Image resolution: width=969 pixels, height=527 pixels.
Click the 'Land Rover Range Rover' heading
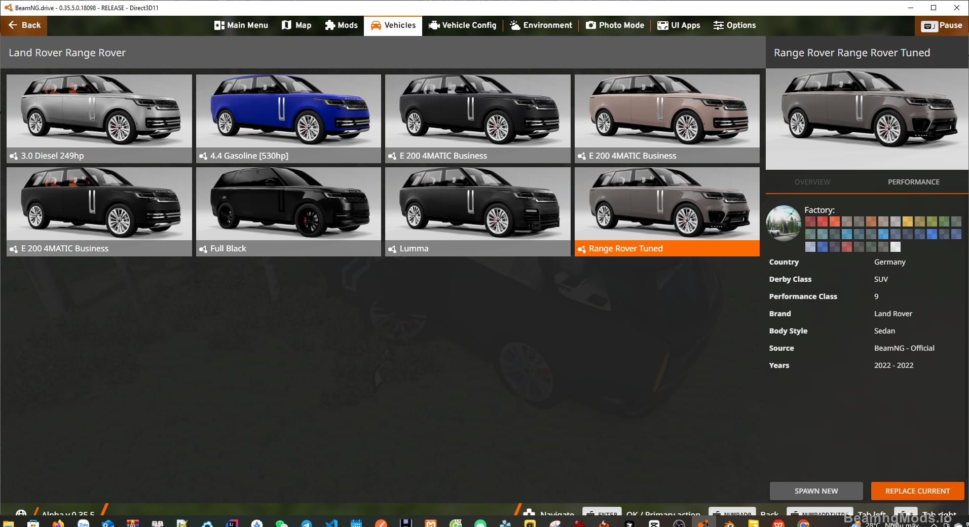pyautogui.click(x=67, y=53)
